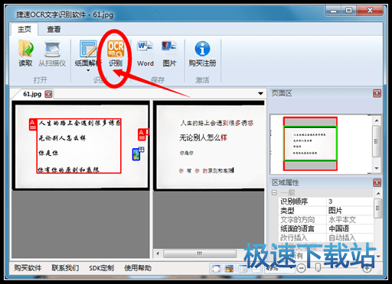Switch to the 主页 ribbon tab

click(24, 30)
